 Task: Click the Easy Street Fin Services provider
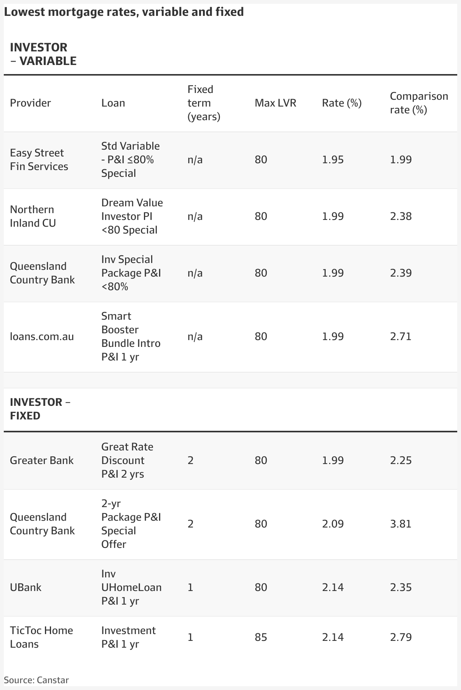[x=39, y=160]
